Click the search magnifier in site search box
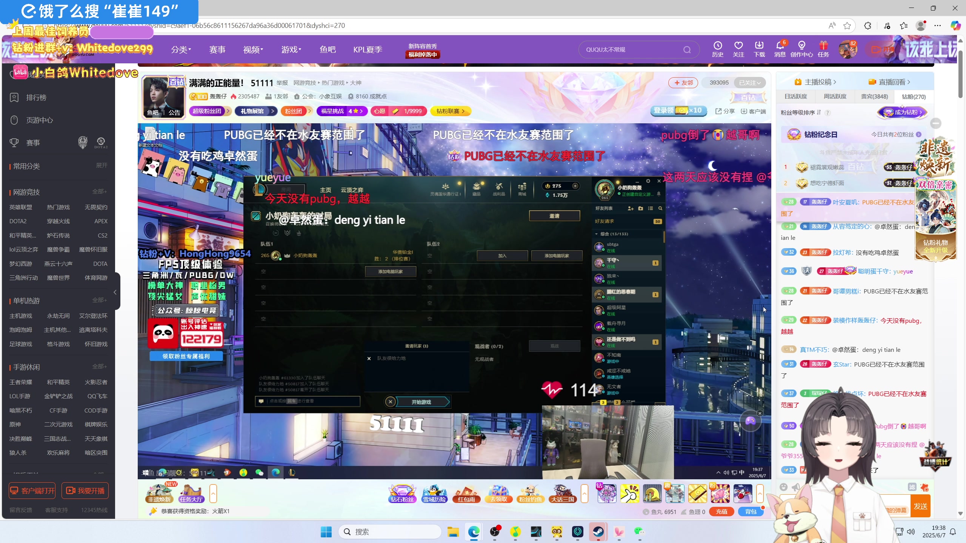Image resolution: width=966 pixels, height=543 pixels. point(687,50)
